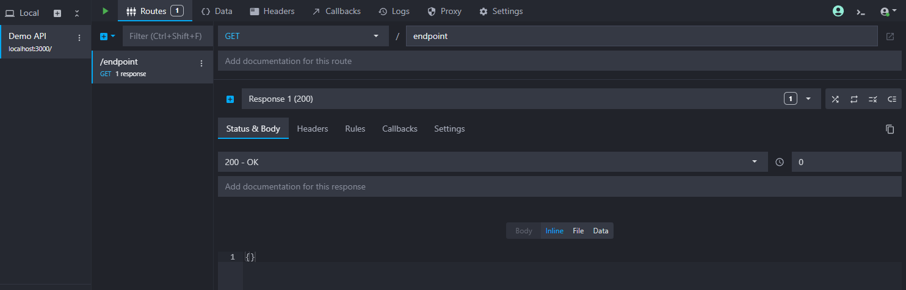Collapse the environments sidebar
Viewport: 906px width, 290px height.
pyautogui.click(x=77, y=13)
